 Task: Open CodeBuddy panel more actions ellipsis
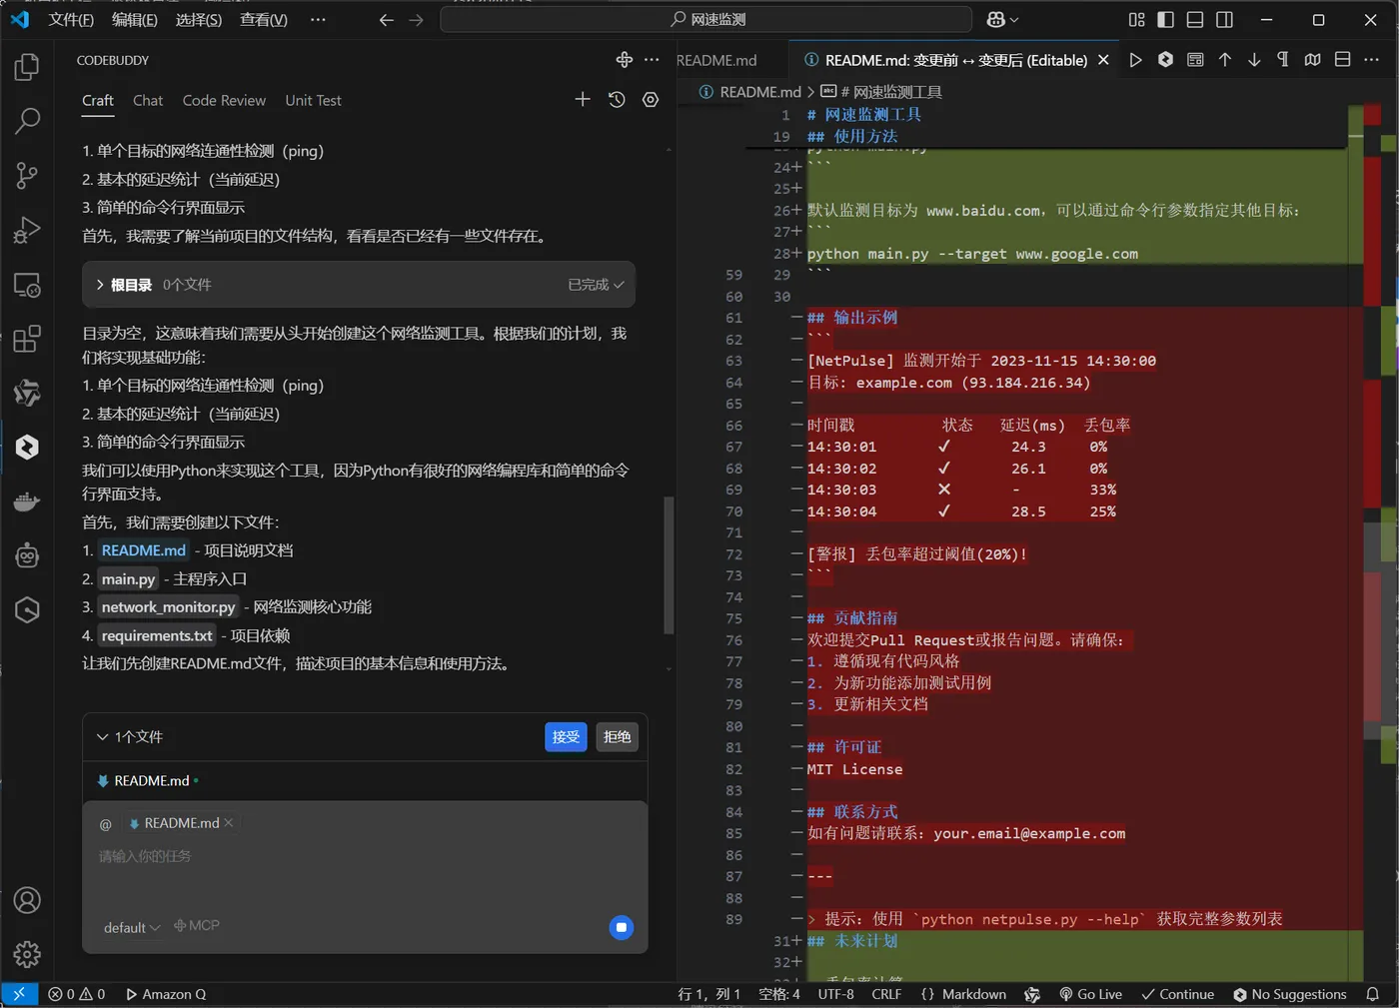tap(652, 60)
